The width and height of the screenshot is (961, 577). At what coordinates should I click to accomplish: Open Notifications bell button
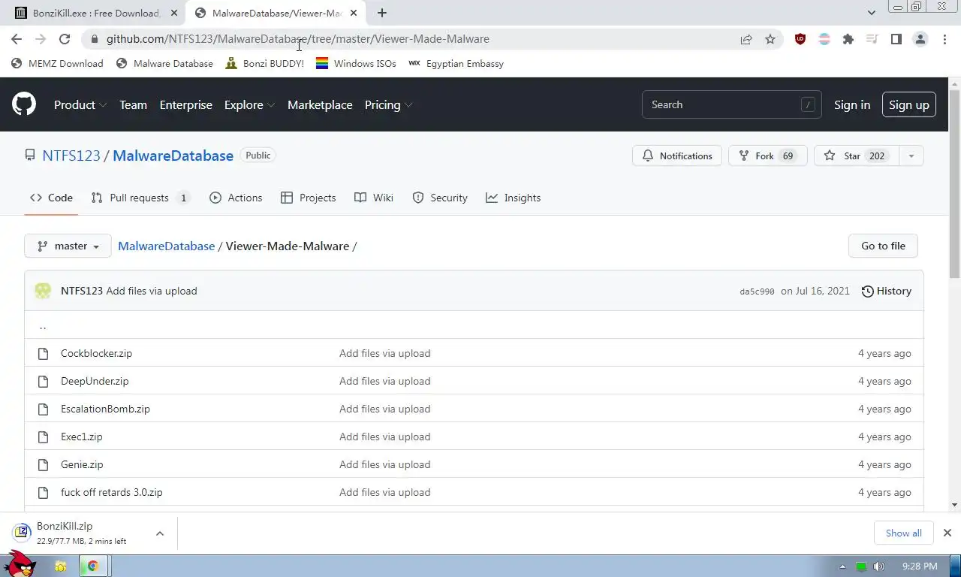click(x=677, y=156)
